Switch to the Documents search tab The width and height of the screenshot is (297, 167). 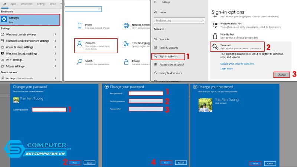(x=26, y=4)
